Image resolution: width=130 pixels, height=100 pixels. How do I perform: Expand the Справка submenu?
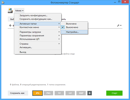click(x=38, y=44)
